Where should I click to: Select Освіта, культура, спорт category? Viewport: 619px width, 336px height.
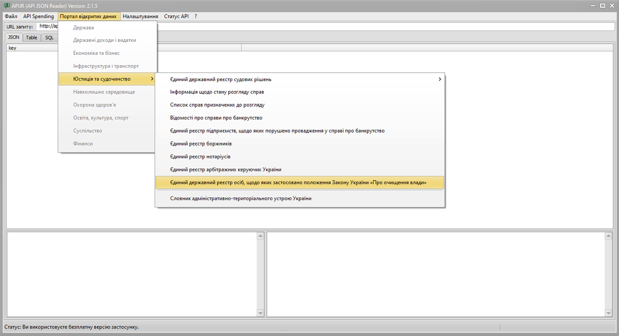107,118
